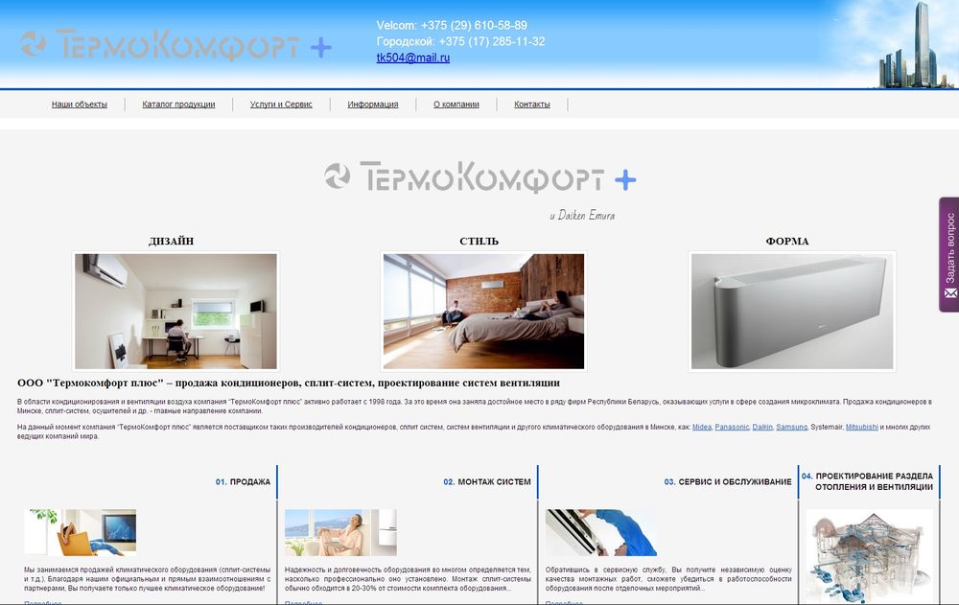Open the ПРОДАЖА thumbnail with TV and chair
The width and height of the screenshot is (959, 605).
pyautogui.click(x=81, y=532)
